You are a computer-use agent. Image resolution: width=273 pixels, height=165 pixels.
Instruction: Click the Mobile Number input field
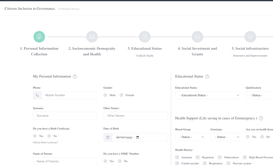click(x=69, y=95)
